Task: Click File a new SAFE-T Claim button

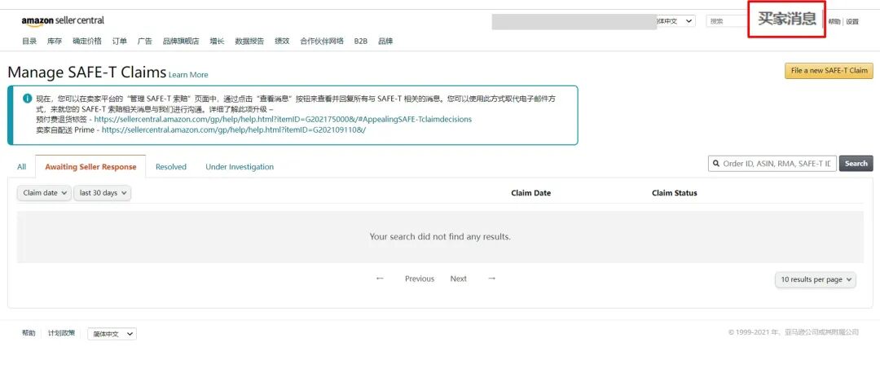Action: 829,71
